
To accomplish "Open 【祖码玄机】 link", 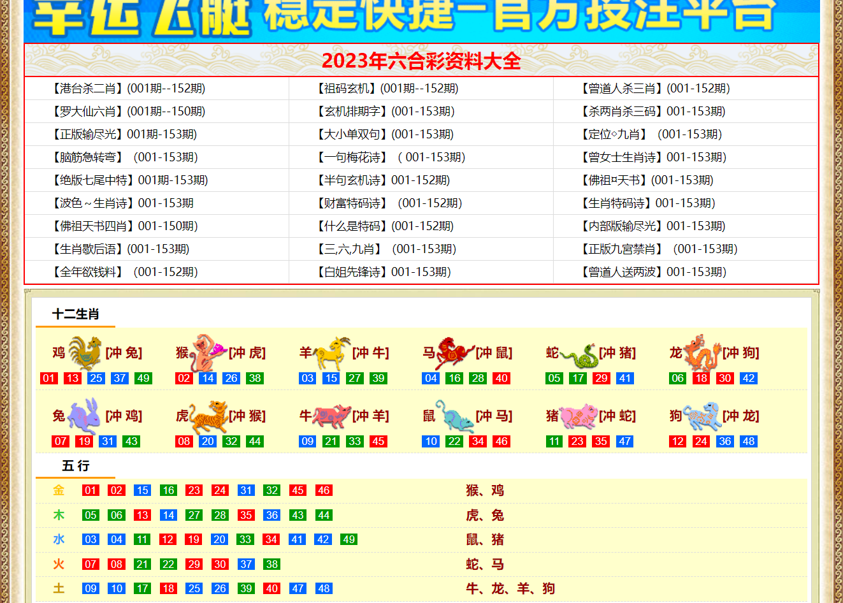I will (385, 89).
